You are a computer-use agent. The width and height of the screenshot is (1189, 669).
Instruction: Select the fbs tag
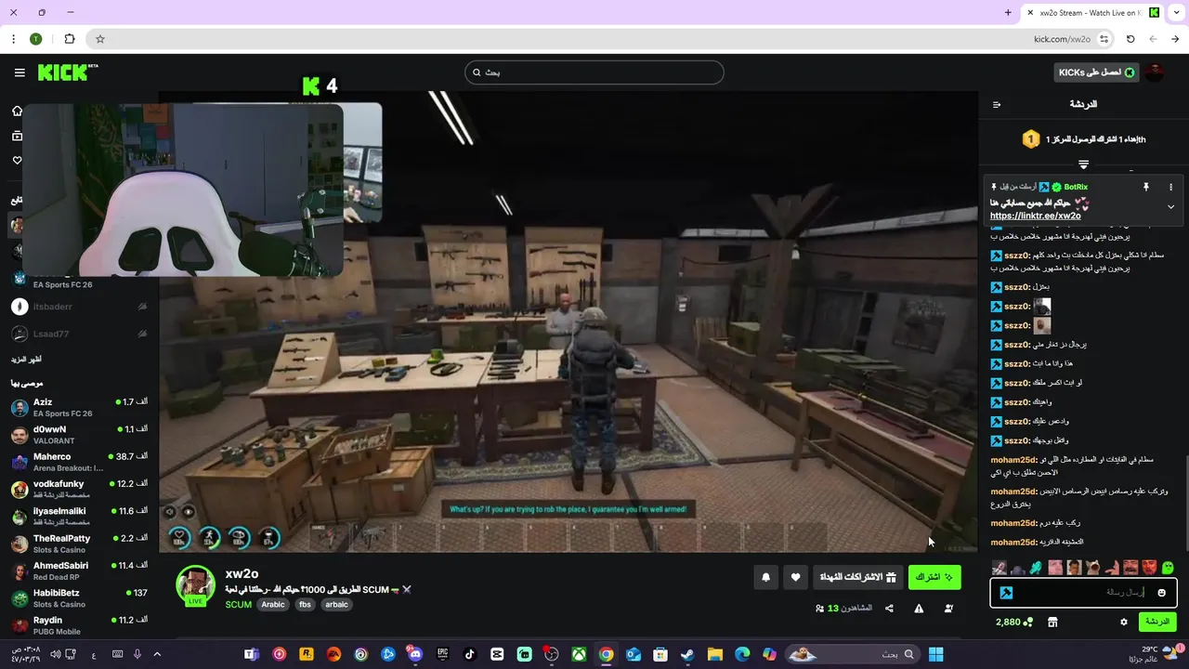(x=305, y=604)
